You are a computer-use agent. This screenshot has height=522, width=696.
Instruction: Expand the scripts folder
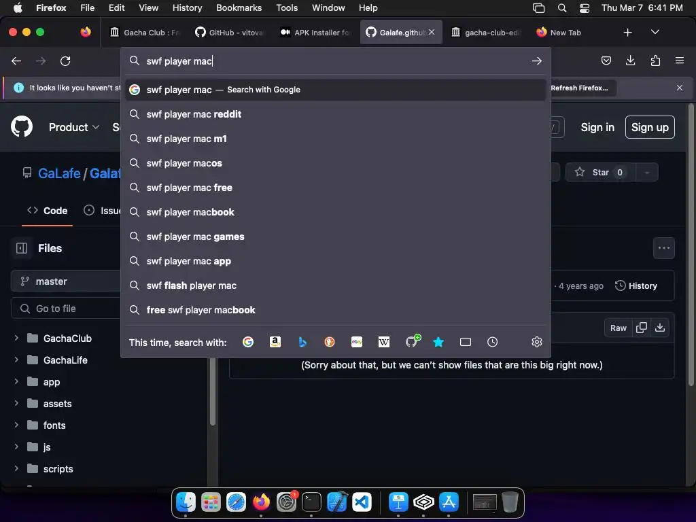(x=16, y=469)
